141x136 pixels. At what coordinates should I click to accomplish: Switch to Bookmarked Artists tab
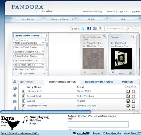pyautogui.click(x=99, y=82)
